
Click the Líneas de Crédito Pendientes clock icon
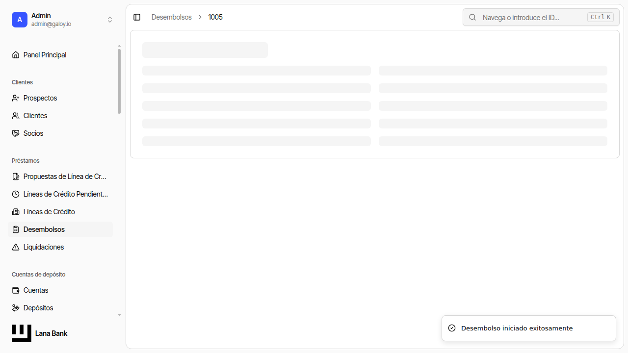16,194
